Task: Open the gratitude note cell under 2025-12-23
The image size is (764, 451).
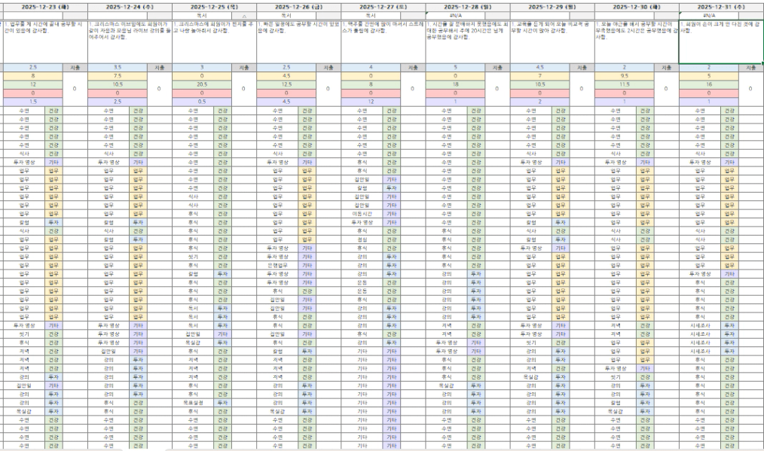Action: 45,42
